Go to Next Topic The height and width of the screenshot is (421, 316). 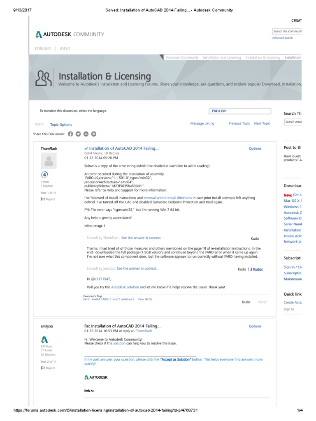coord(262,123)
